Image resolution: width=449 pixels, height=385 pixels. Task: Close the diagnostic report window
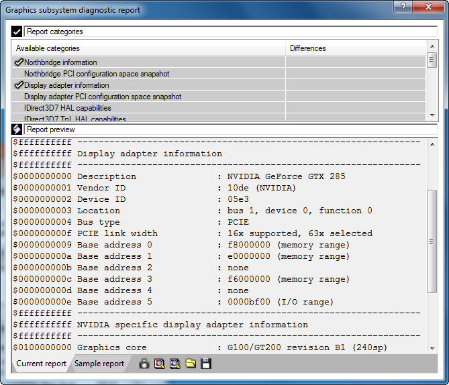[428, 7]
